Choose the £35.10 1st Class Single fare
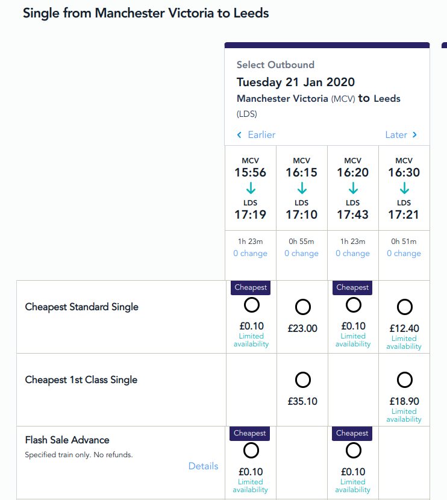The height and width of the screenshot is (500, 447). (302, 380)
